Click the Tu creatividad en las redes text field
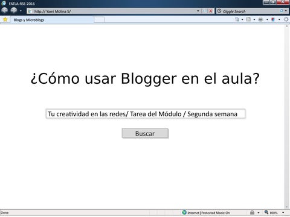The image size is (290, 217). pyautogui.click(x=146, y=114)
